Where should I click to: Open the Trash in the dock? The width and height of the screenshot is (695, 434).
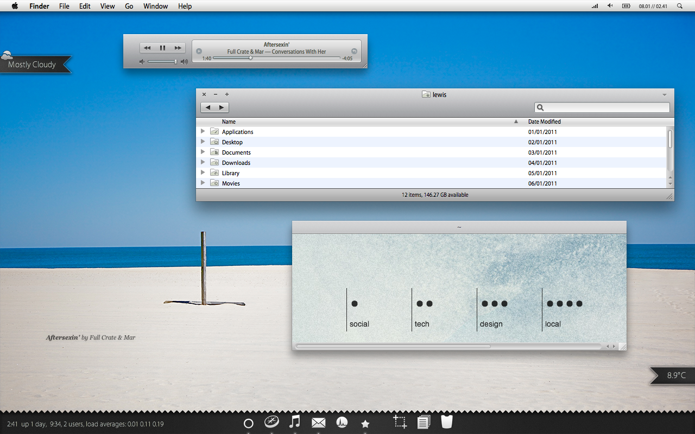click(447, 422)
